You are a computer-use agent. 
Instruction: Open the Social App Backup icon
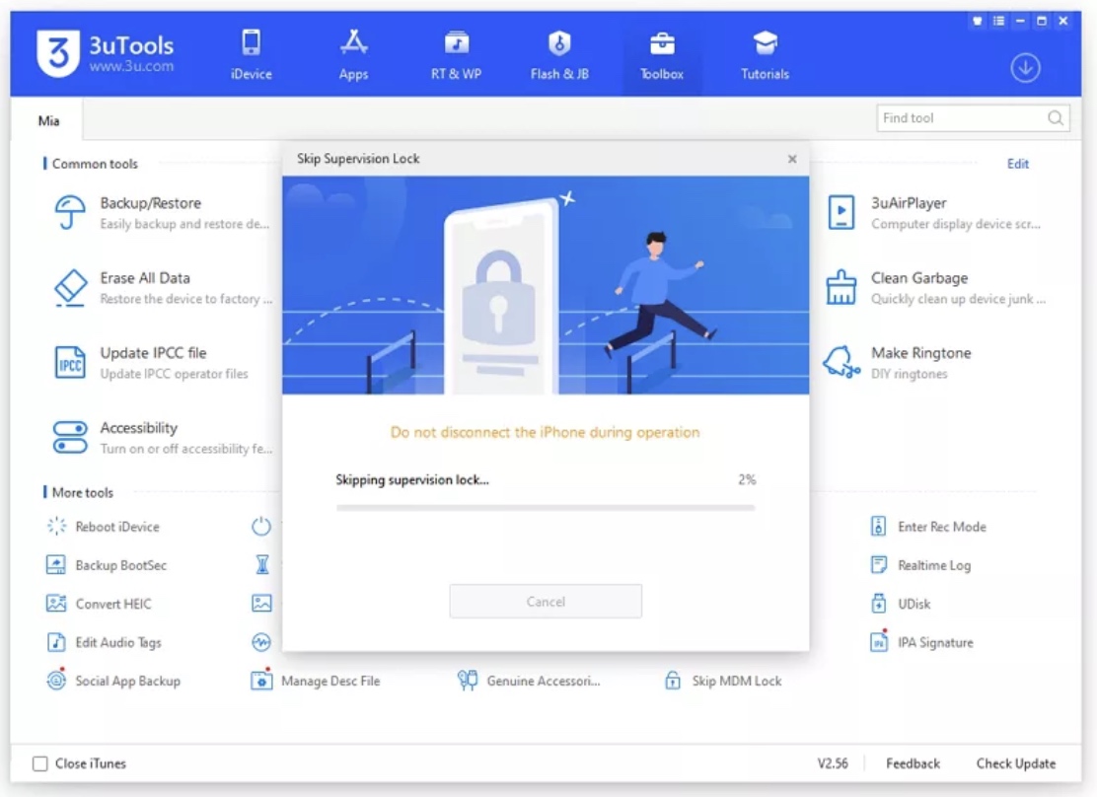click(56, 681)
